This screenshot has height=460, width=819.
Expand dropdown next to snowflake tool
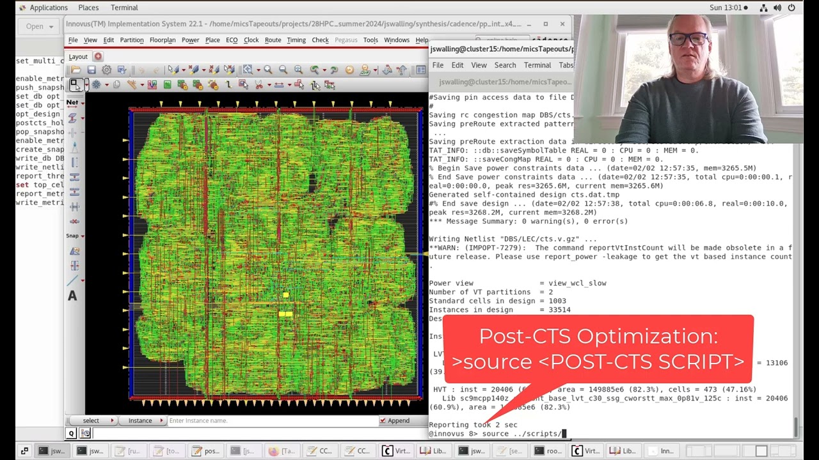click(x=106, y=84)
